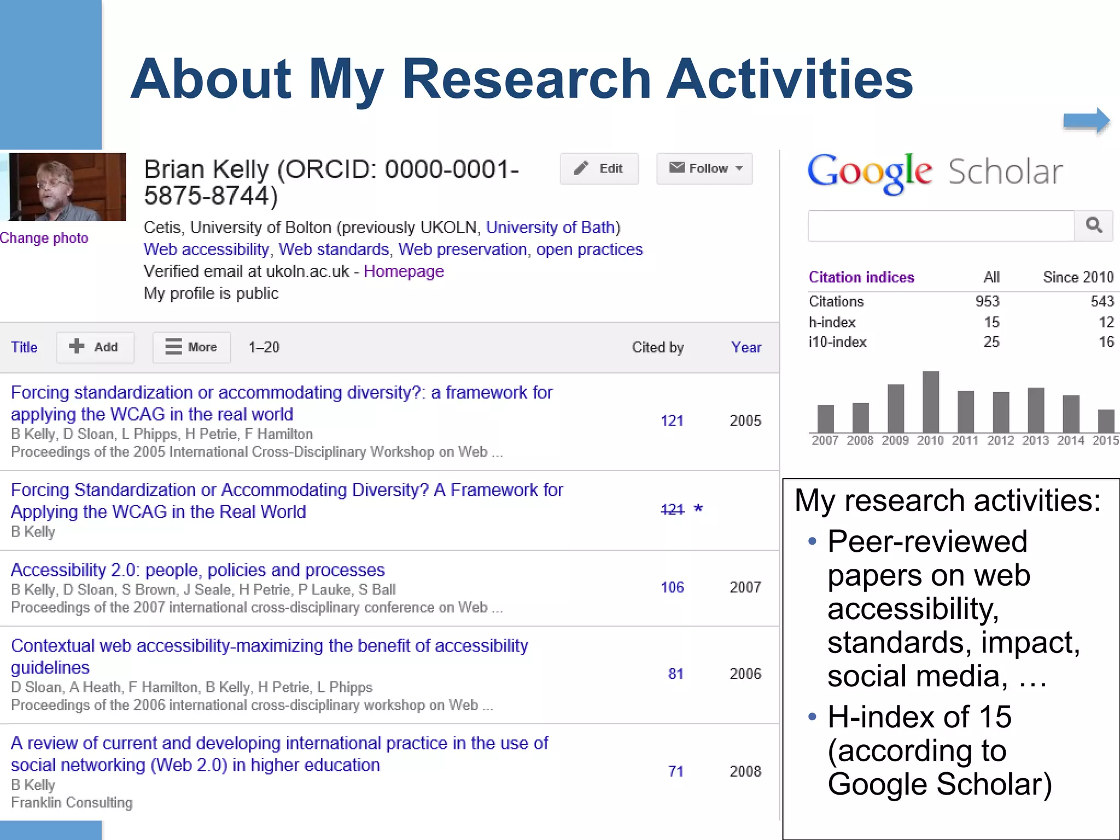Screen dimensions: 1120x840
Task: Click the 'Cited by' column header
Action: [658, 347]
